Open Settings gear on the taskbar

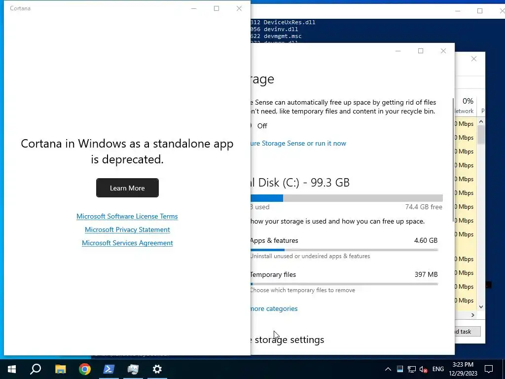[157, 369]
